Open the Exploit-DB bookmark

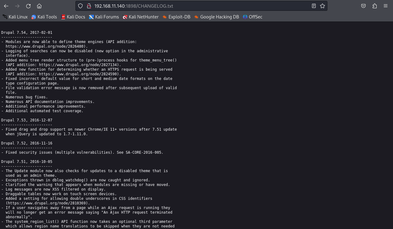(176, 17)
